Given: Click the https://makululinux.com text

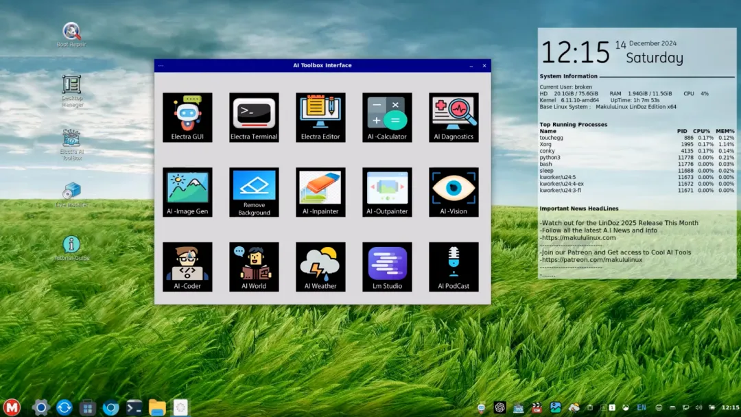Looking at the screenshot, I should pos(578,237).
